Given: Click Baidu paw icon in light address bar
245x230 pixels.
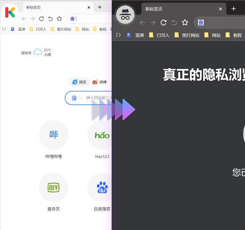Looking at the screenshot, I should pos(72,19).
